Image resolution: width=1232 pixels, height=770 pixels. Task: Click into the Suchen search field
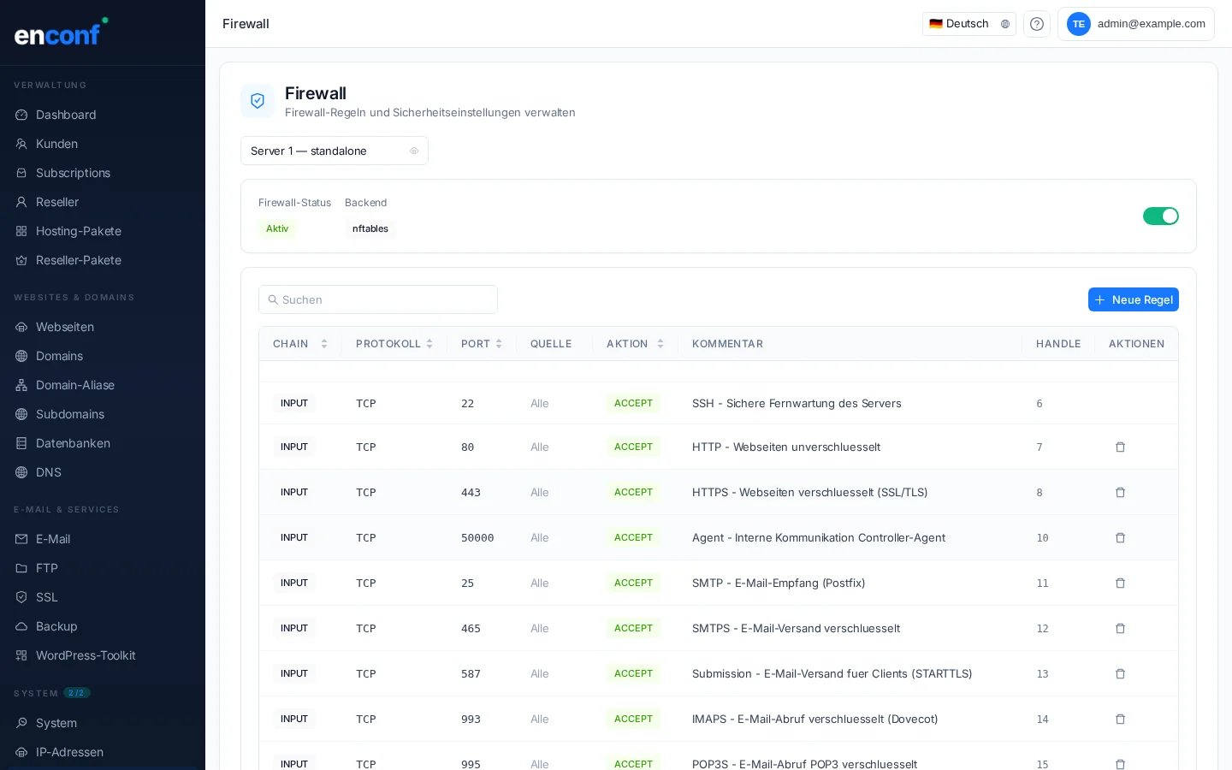(378, 299)
